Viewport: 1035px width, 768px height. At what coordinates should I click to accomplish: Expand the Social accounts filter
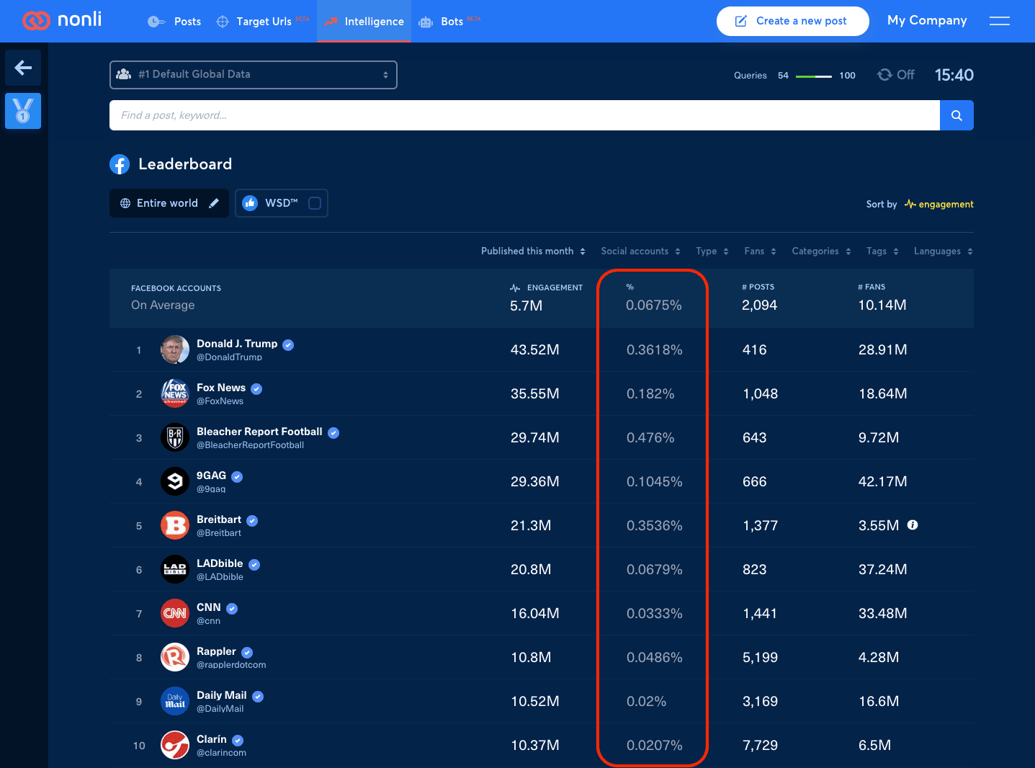tap(641, 251)
